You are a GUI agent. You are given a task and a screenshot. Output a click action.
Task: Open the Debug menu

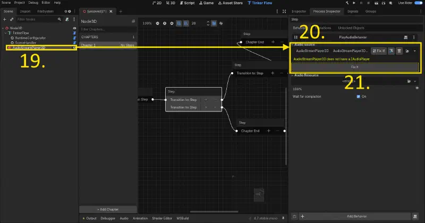click(33, 3)
